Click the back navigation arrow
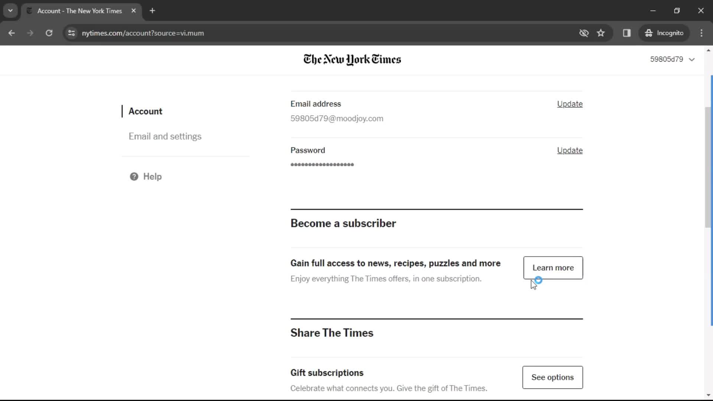This screenshot has width=713, height=401. (11, 33)
